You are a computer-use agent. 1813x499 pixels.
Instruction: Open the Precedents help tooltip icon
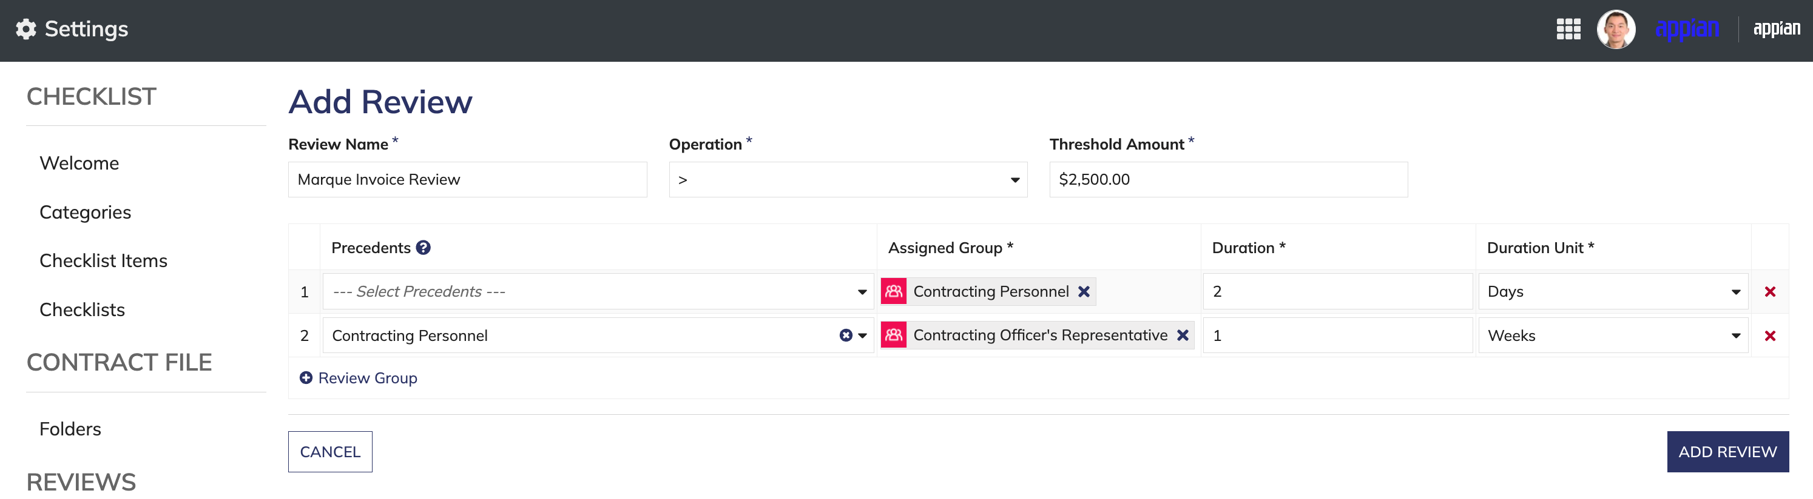(x=423, y=248)
